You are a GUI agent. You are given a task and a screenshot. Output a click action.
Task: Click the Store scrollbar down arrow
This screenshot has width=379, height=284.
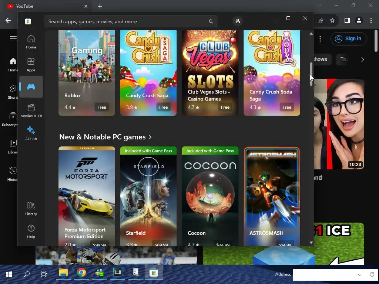[311, 243]
